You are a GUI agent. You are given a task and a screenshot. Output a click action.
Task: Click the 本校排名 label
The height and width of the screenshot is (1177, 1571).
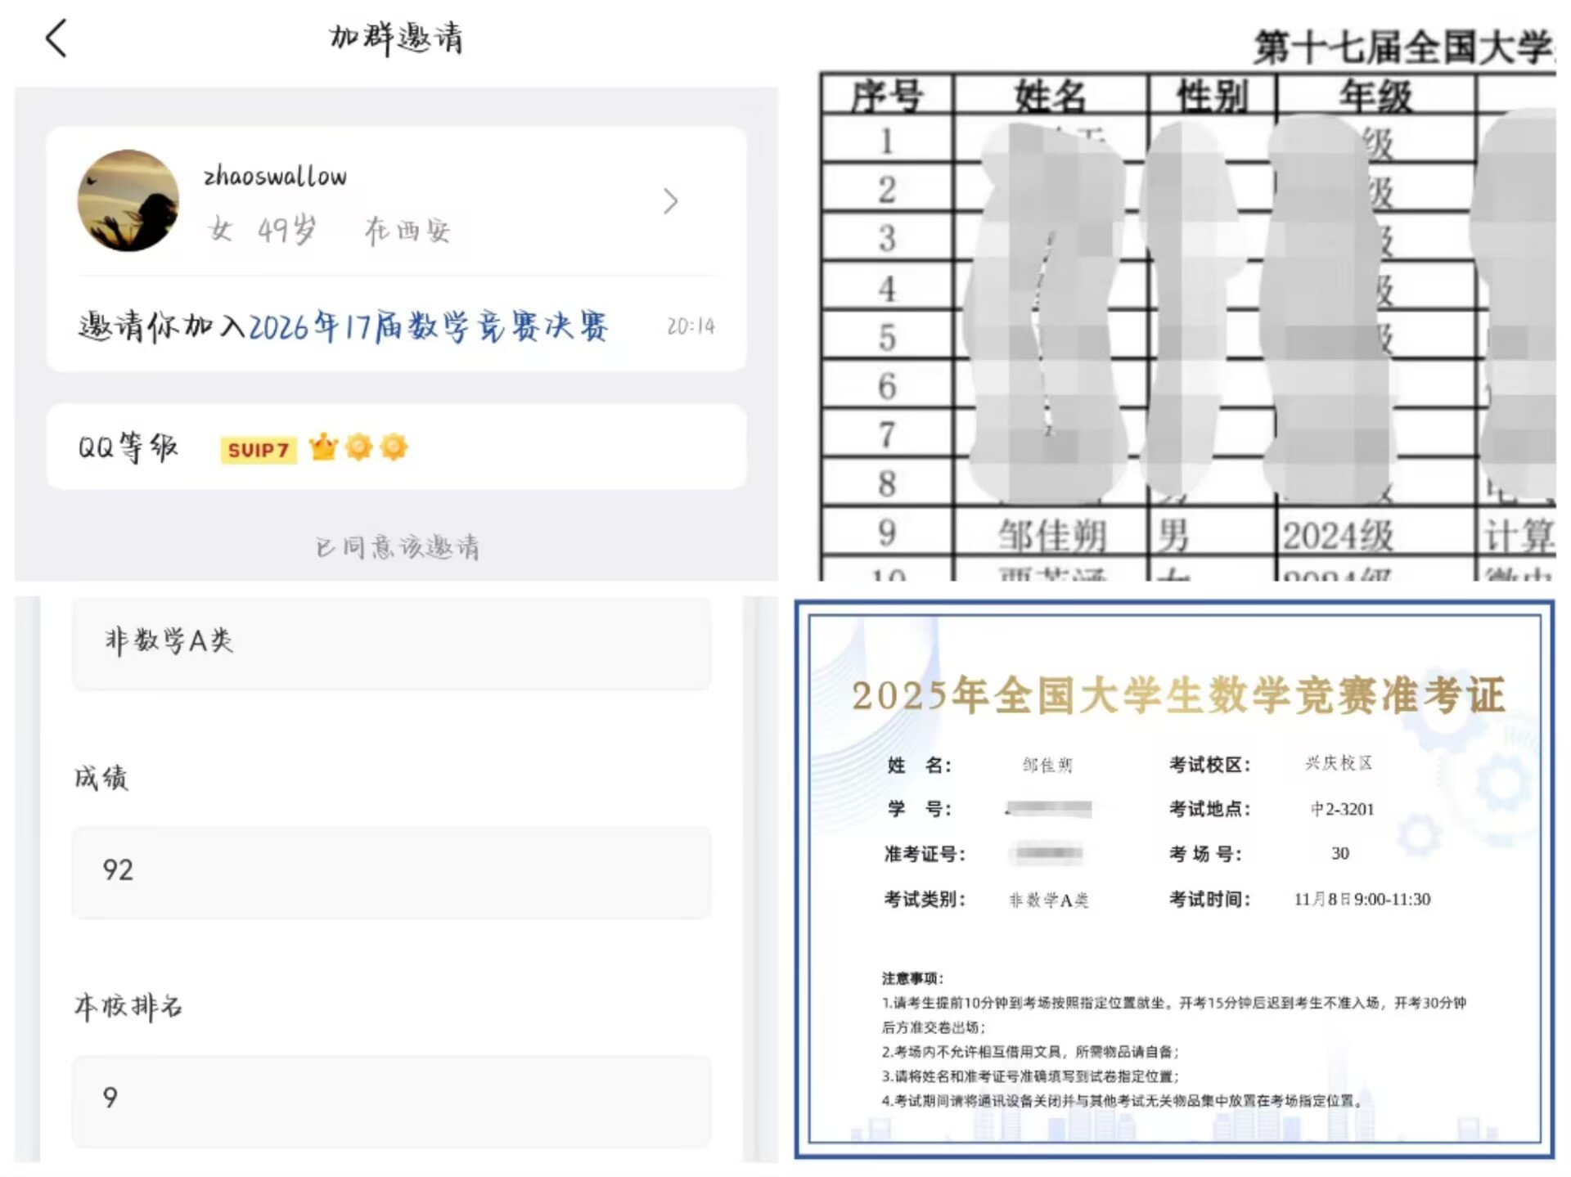(128, 1006)
